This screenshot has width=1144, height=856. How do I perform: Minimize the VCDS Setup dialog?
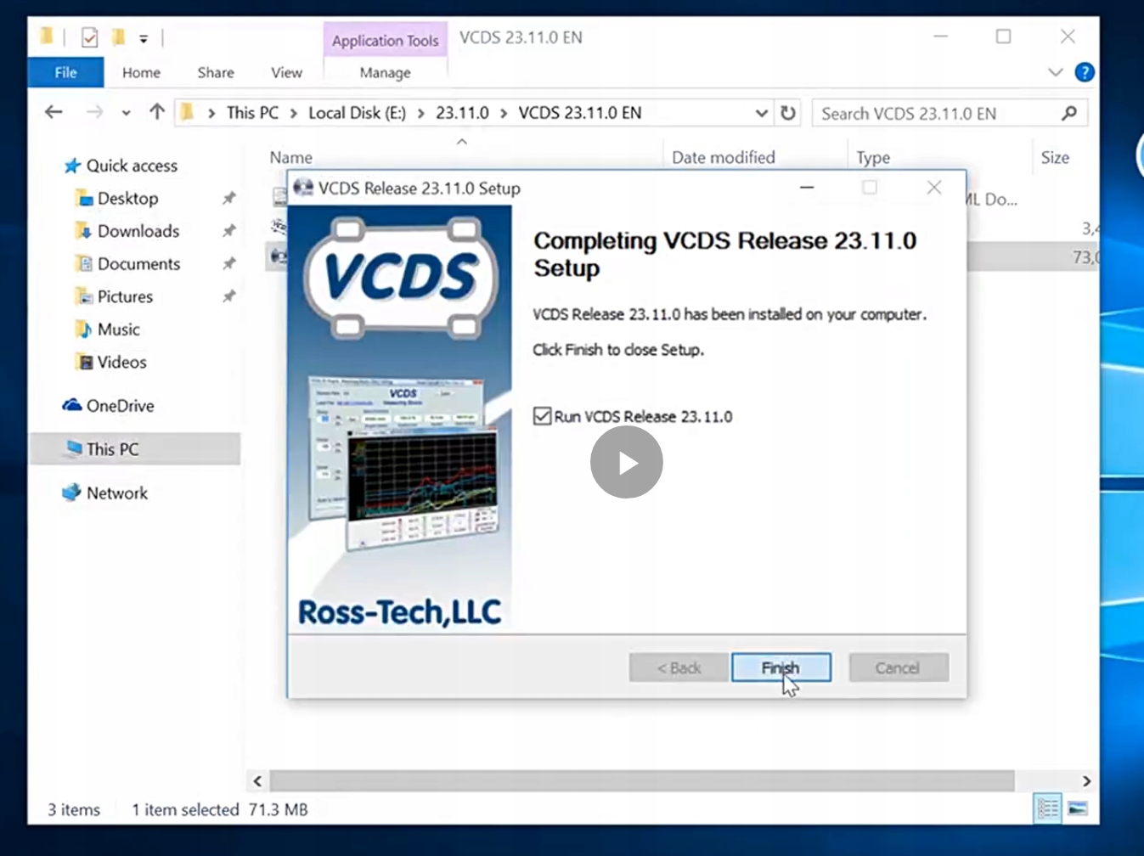[807, 188]
